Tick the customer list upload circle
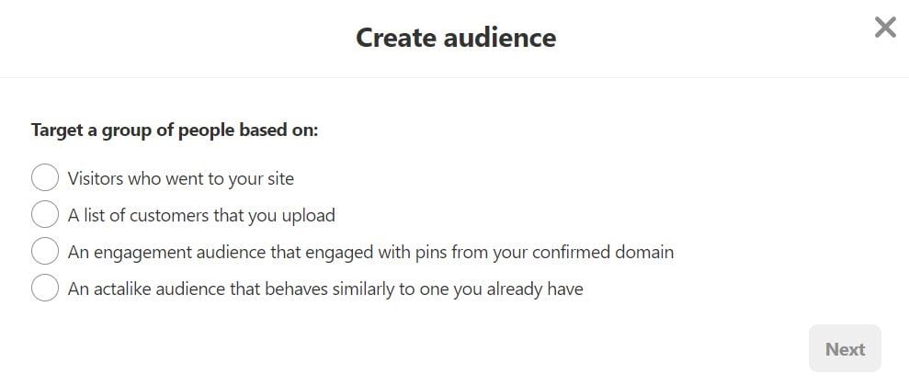This screenshot has height=385, width=909. [45, 215]
